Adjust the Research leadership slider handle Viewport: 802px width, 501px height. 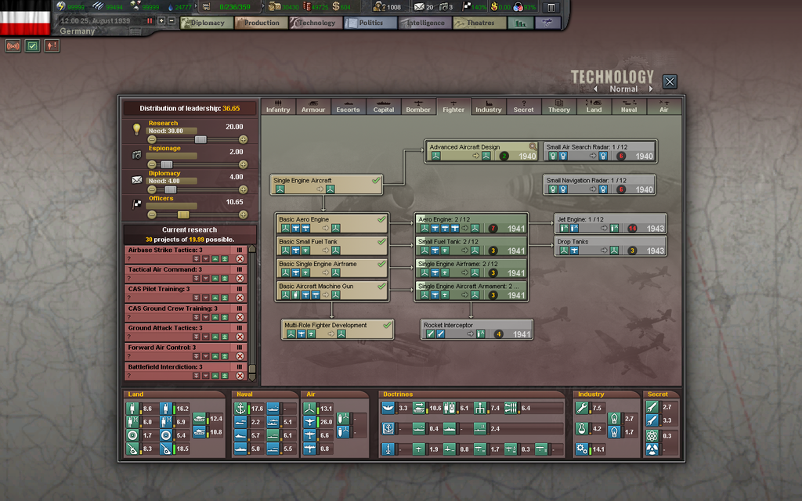pyautogui.click(x=200, y=139)
